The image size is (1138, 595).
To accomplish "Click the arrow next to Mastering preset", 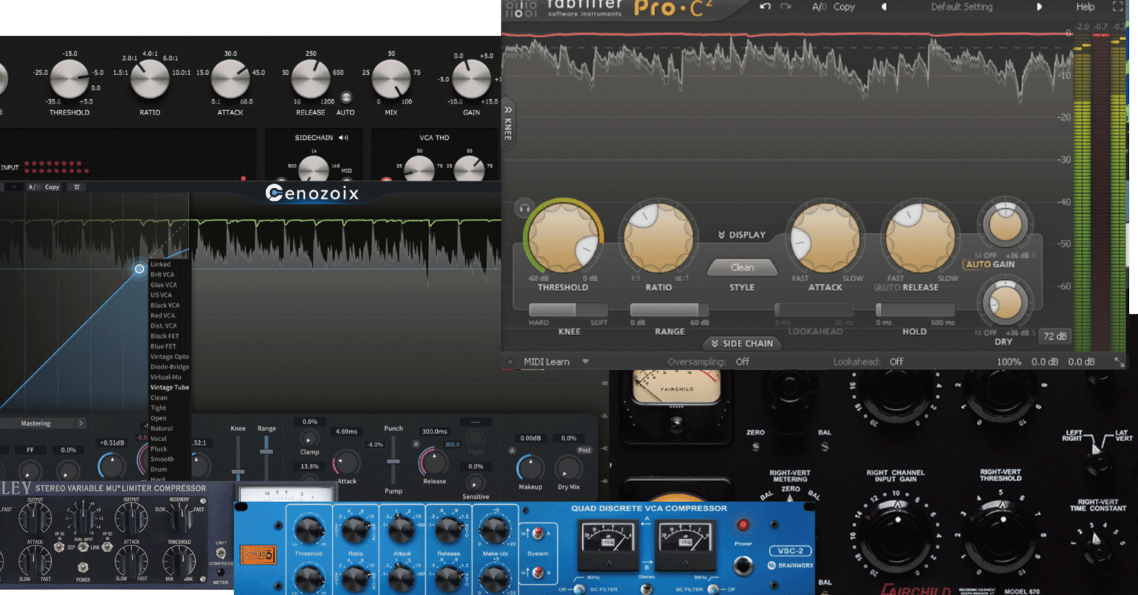I will (81, 423).
